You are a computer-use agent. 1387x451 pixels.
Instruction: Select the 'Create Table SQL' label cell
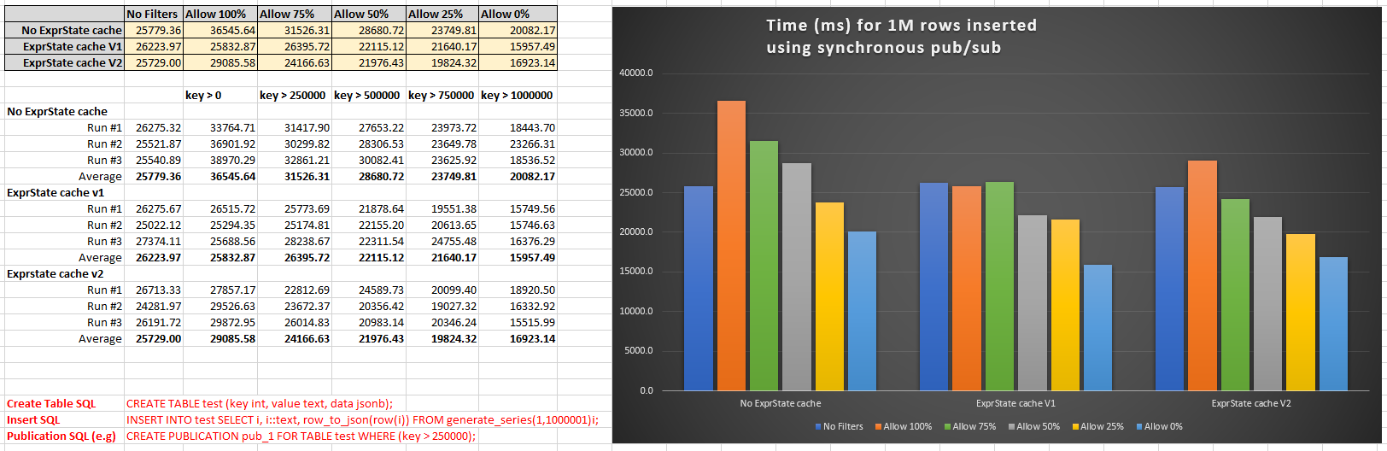click(x=51, y=404)
